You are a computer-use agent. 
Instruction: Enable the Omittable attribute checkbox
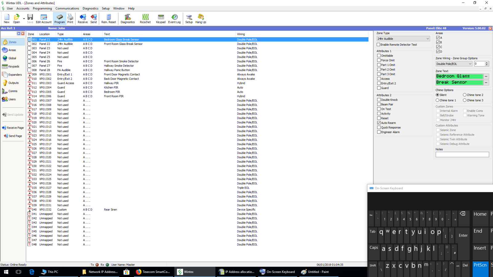pyautogui.click(x=379, y=56)
